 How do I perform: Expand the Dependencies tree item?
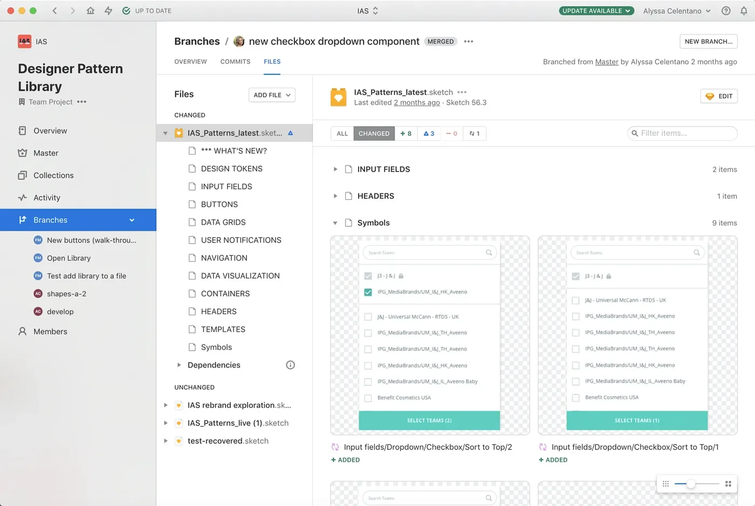click(x=179, y=365)
